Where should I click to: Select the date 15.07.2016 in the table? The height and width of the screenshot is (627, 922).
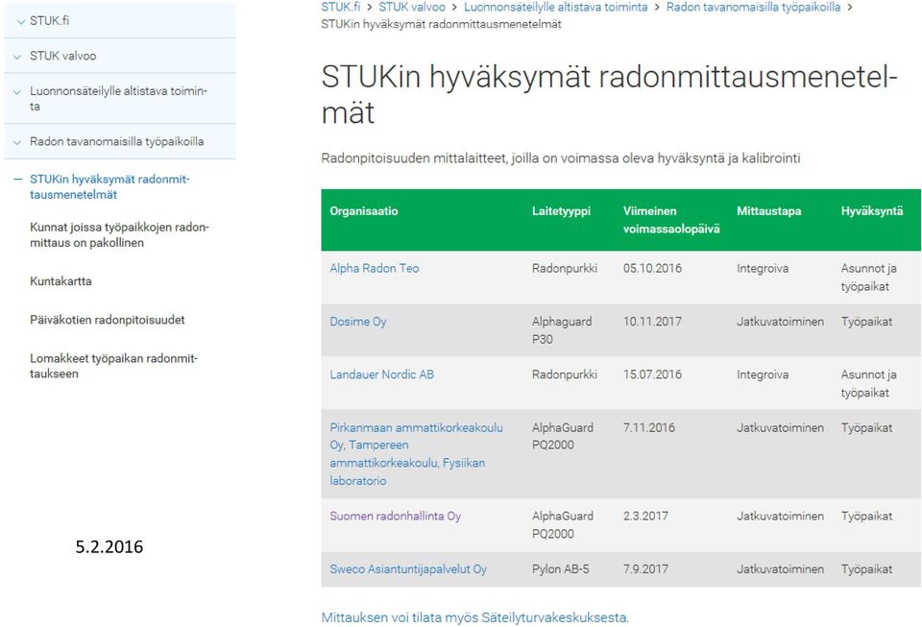[x=653, y=374]
